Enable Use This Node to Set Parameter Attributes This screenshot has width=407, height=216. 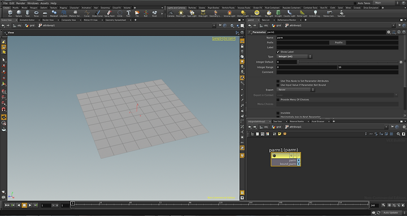pyautogui.click(x=278, y=81)
